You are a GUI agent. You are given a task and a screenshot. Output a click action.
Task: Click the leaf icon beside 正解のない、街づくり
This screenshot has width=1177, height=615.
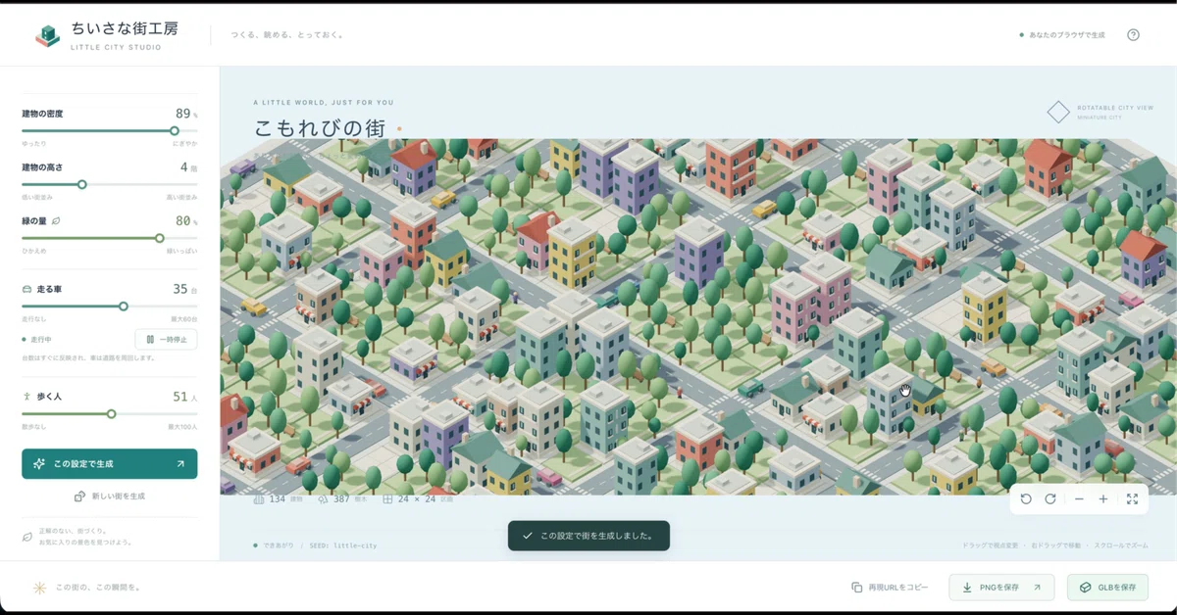[x=27, y=537]
